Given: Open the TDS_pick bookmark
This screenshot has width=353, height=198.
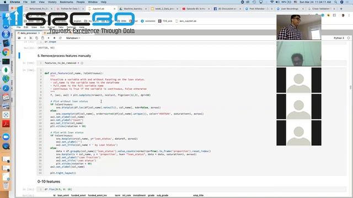Looking at the screenshot, I should pos(165,21).
